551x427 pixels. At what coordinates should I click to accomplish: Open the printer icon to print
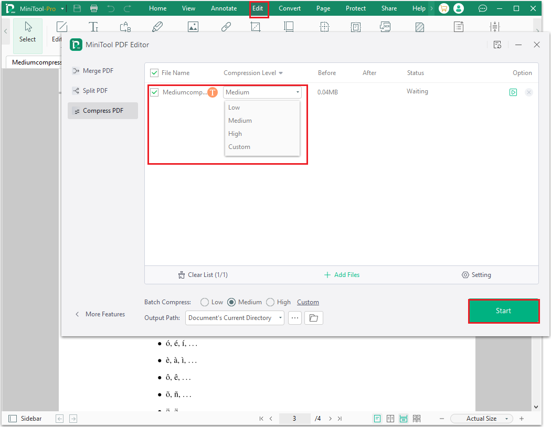(94, 8)
